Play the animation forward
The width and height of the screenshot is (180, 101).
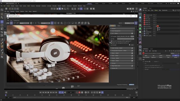click(48, 92)
